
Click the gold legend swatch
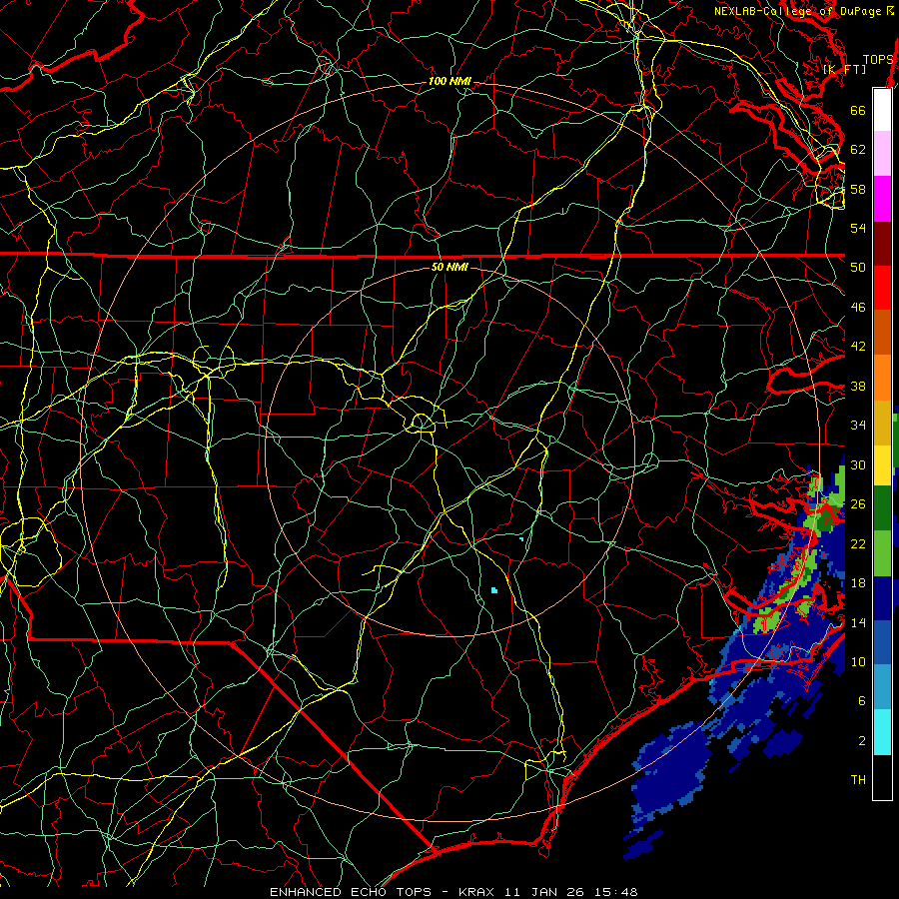point(882,423)
